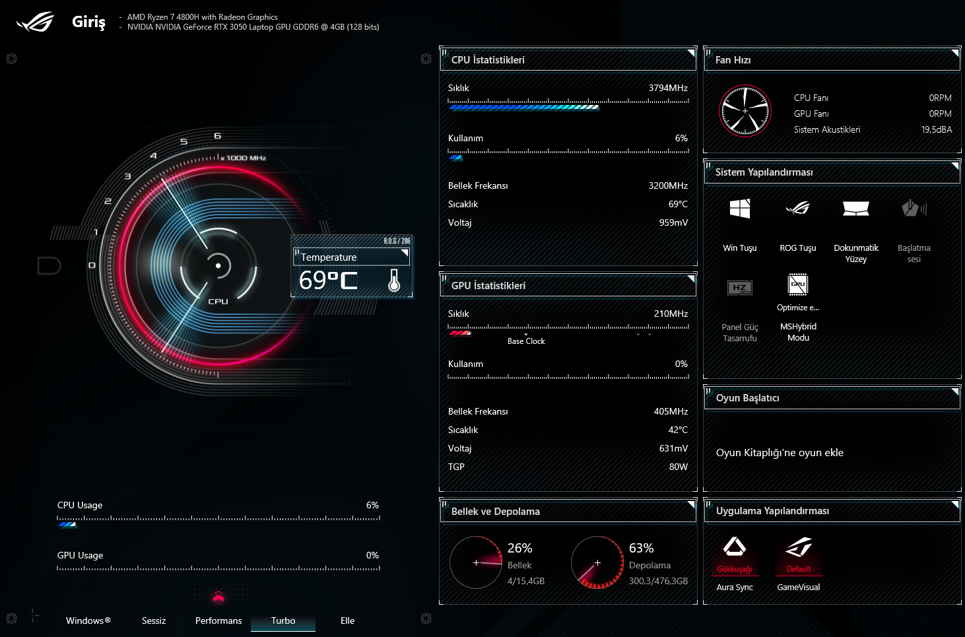Viewport: 965px width, 637px height.
Task: Click the ROG logo beside Giriş
Action: point(36,22)
